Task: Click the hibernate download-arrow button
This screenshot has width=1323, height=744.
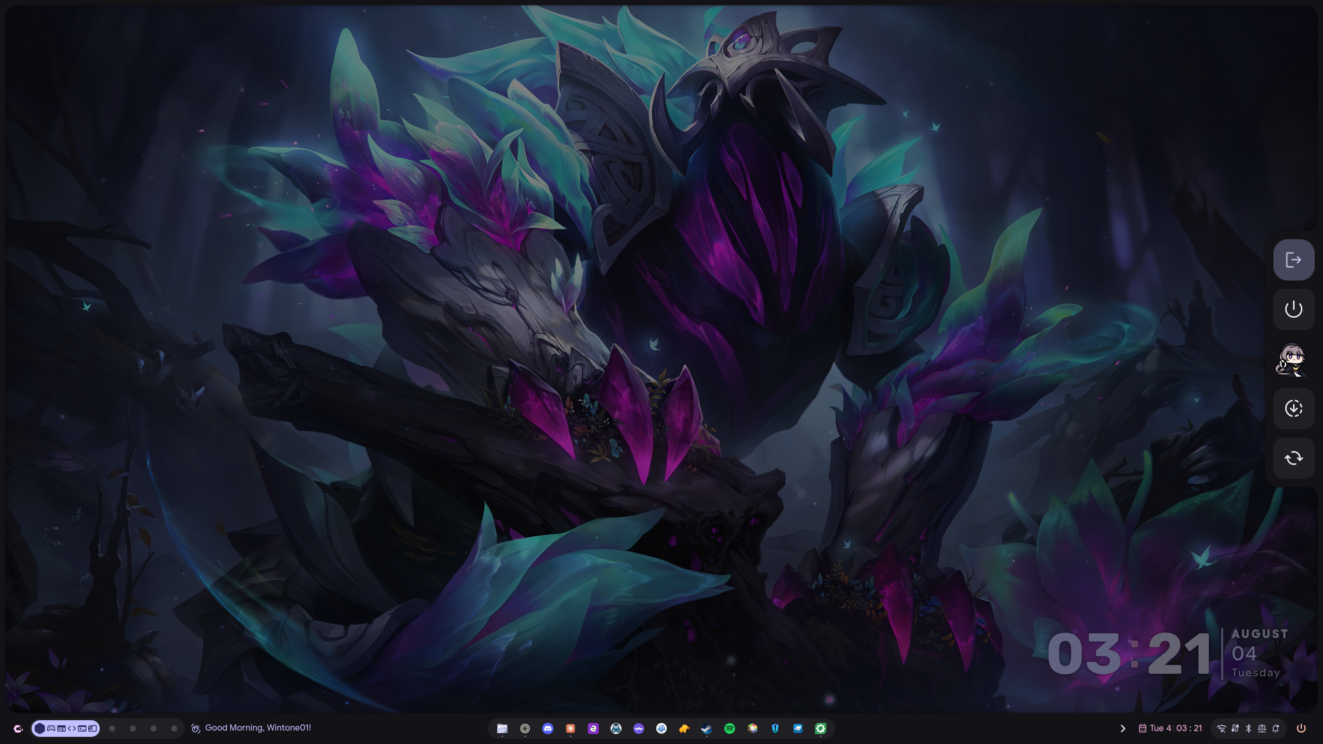Action: click(1294, 409)
